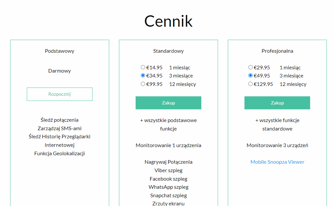Click the WhatsApp szpieg feature text
Viewport: 334px width, 206px height.
tap(169, 187)
